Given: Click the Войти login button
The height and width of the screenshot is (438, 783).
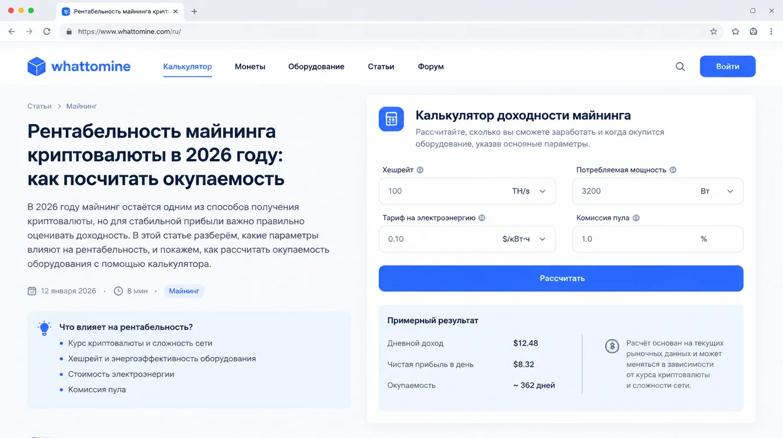Looking at the screenshot, I should tap(728, 66).
